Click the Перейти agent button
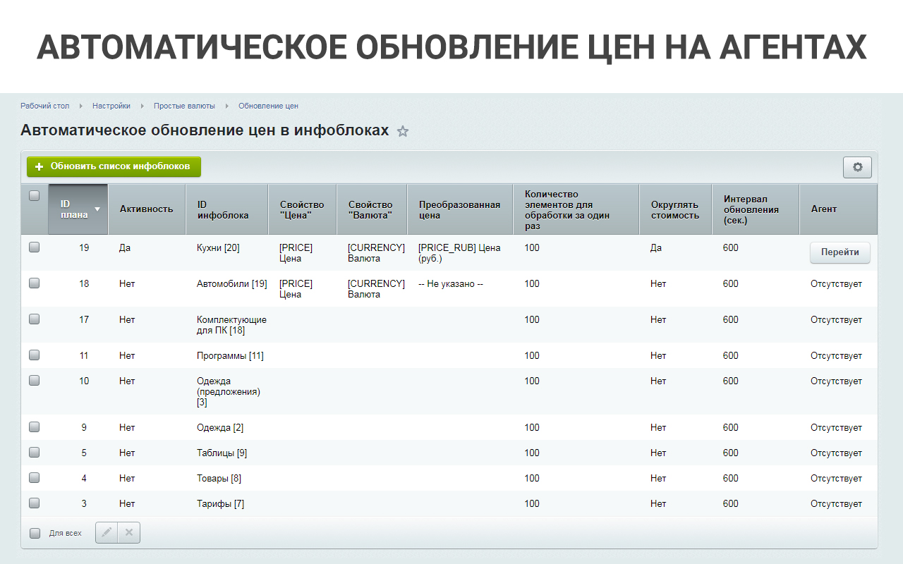 click(840, 252)
